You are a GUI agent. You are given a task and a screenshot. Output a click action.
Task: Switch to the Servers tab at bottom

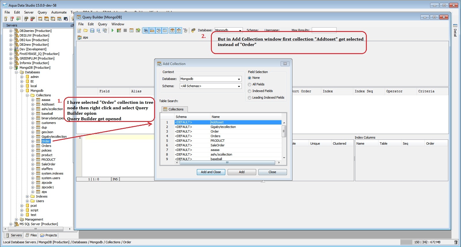tap(14, 235)
